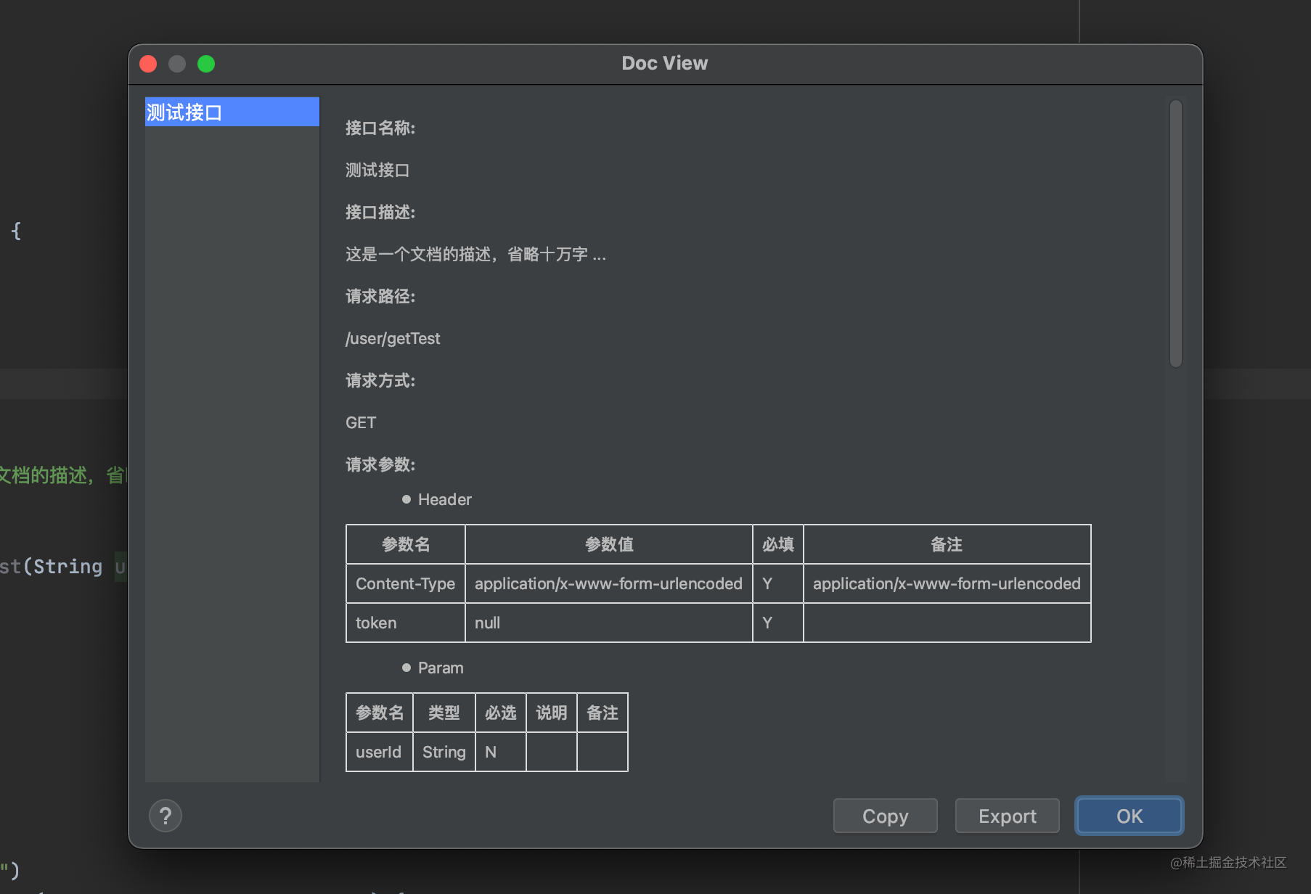The image size is (1311, 894).
Task: Click the null value cell for token
Action: (x=487, y=623)
